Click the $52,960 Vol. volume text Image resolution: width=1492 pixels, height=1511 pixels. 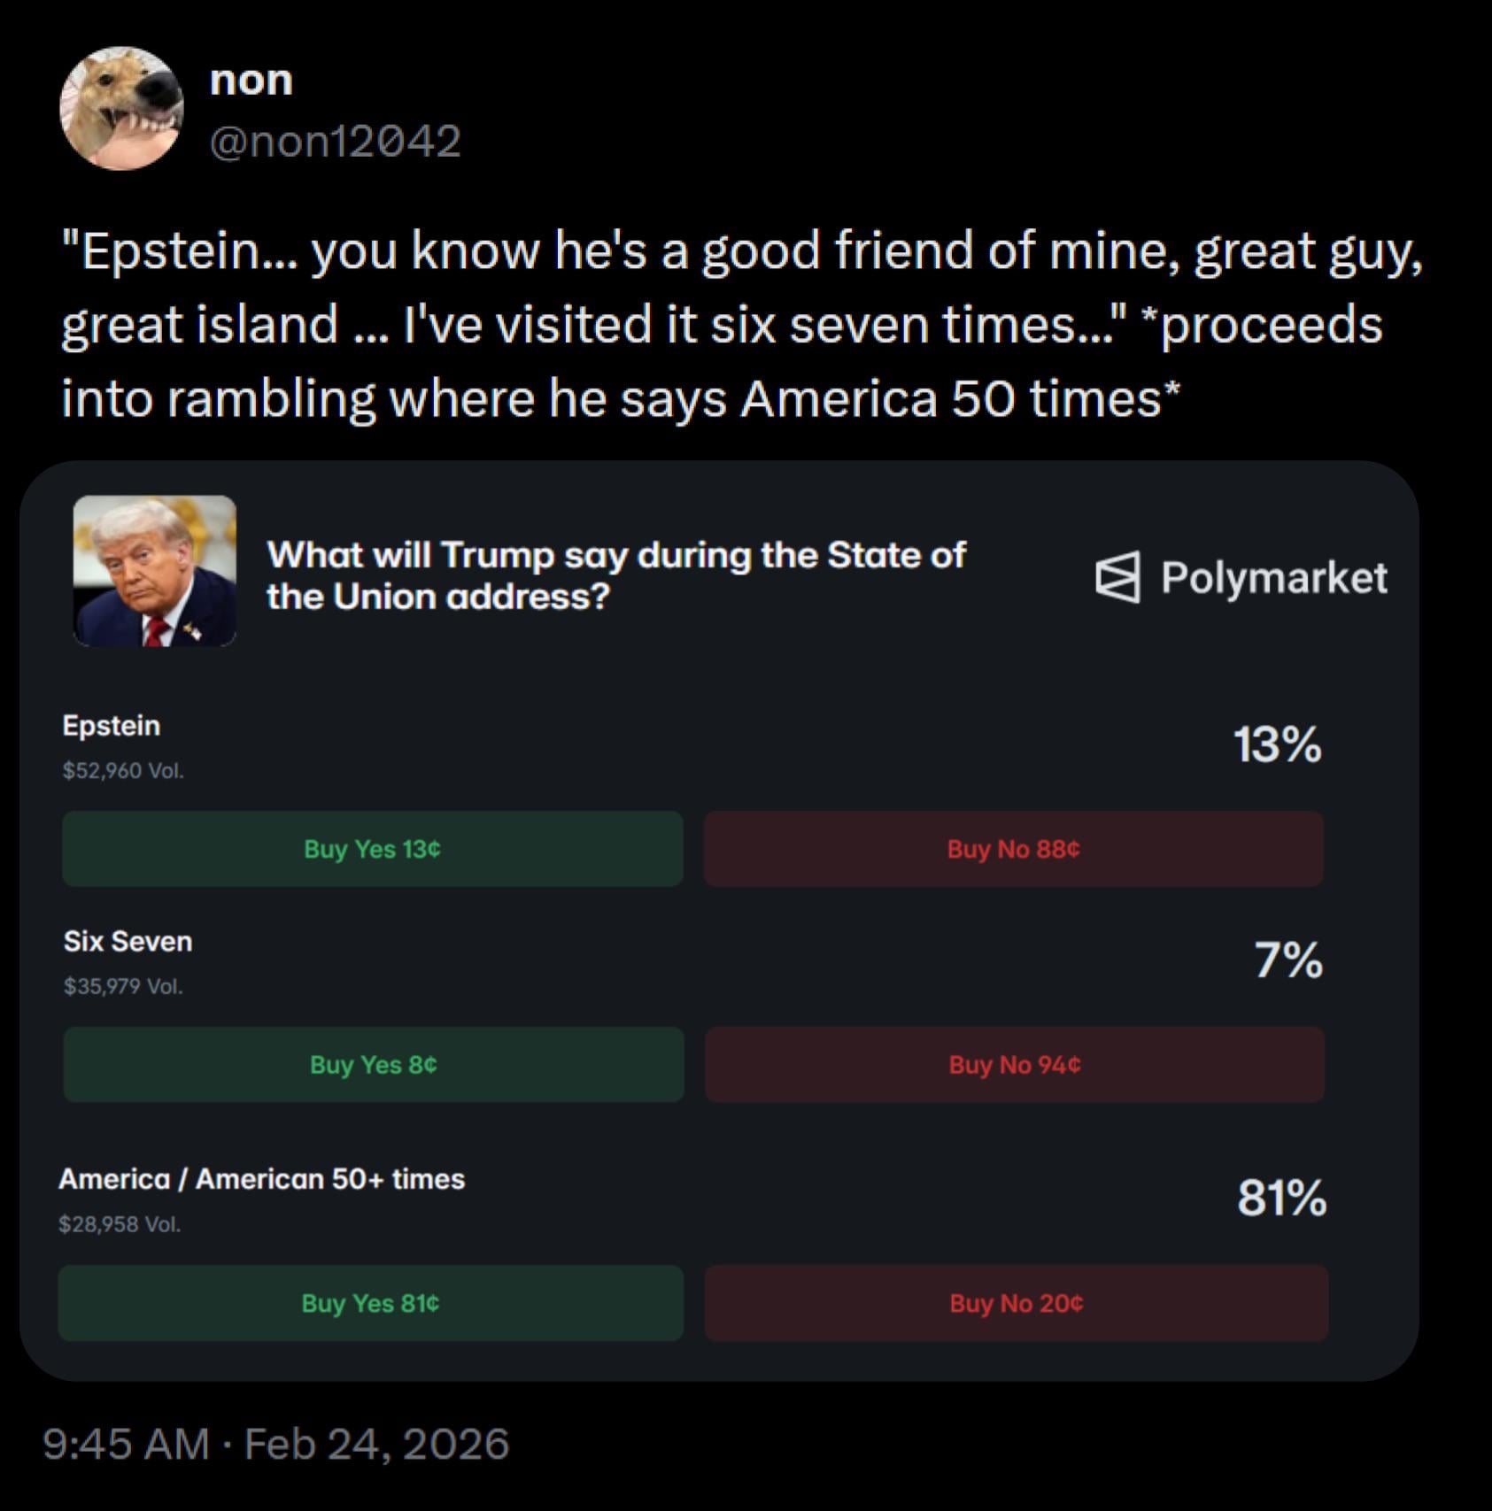pyautogui.click(x=123, y=771)
